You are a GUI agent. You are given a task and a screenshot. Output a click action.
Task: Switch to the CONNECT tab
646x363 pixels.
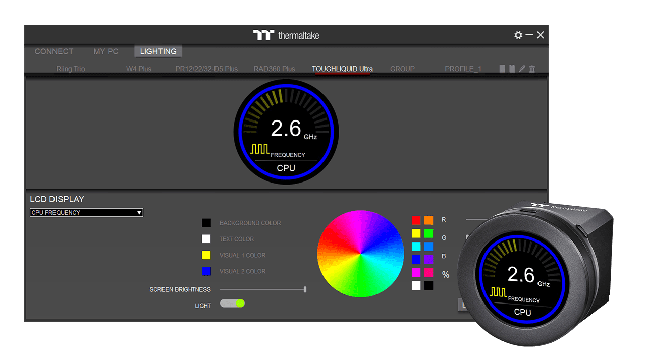[54, 51]
